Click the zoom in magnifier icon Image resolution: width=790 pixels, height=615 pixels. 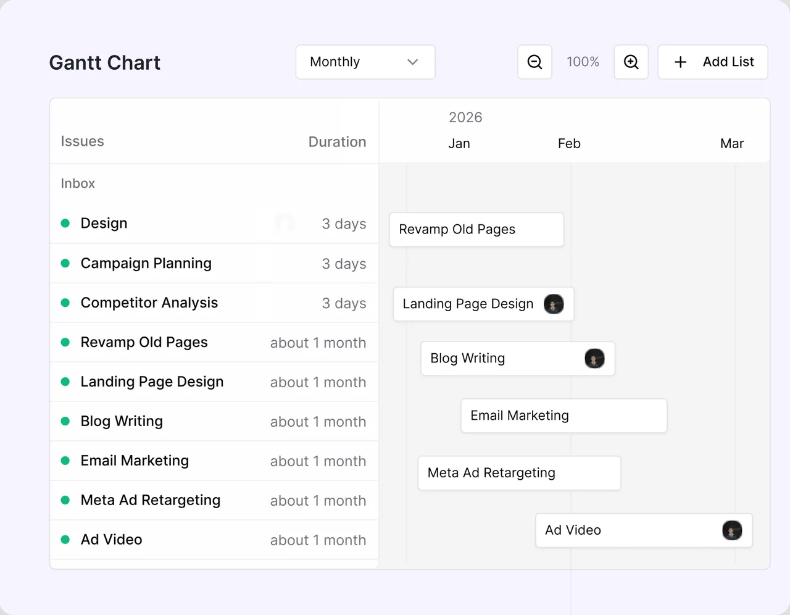(631, 62)
